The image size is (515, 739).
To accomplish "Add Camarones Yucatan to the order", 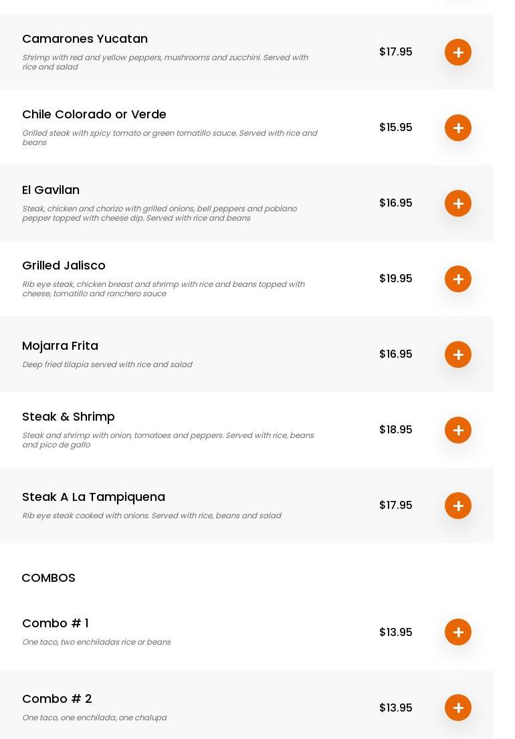I will coord(458,52).
